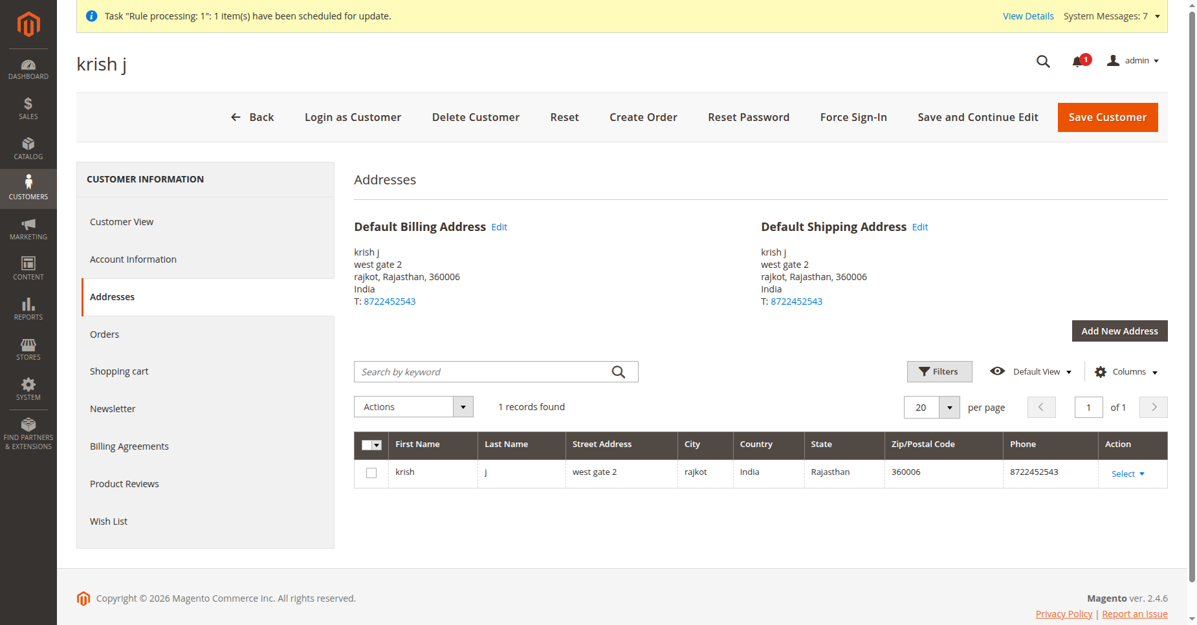Open the Filters panel
This screenshot has width=1197, height=625.
939,372
